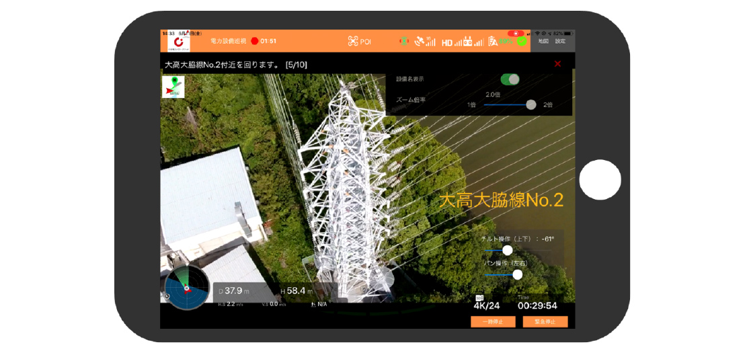
Task: Tap the remote controller signal icon
Action: pyautogui.click(x=473, y=41)
